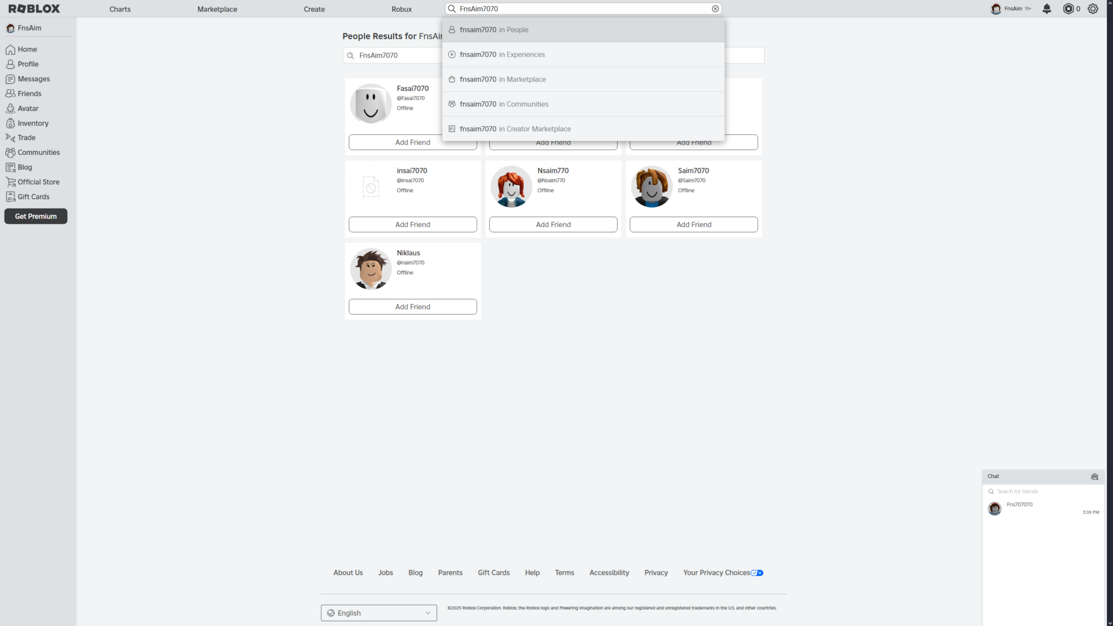The height and width of the screenshot is (626, 1113).
Task: Add Nsaim770 as a friend
Action: pyautogui.click(x=553, y=224)
